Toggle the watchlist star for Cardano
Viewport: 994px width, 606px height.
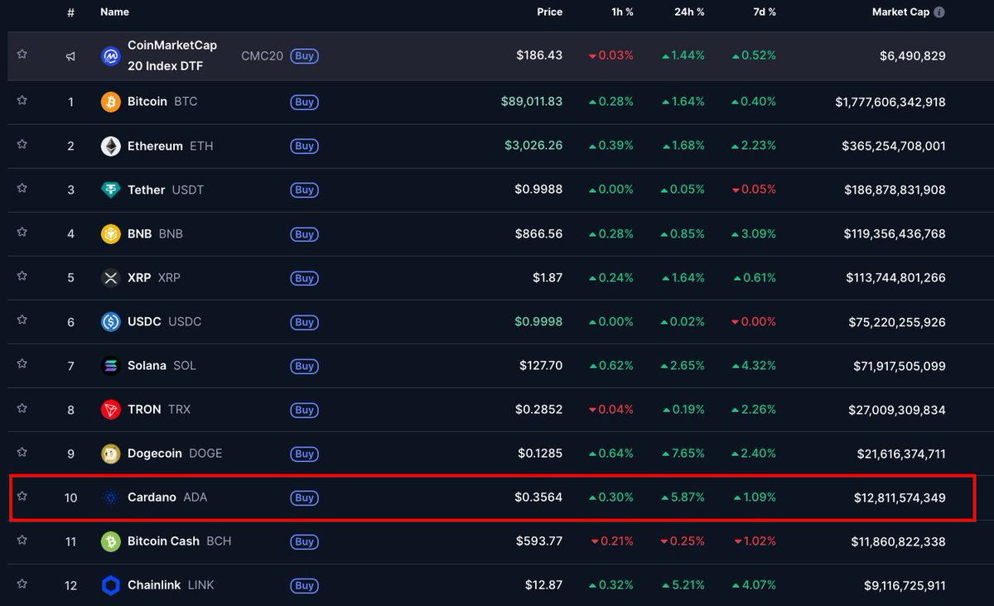pos(22,498)
